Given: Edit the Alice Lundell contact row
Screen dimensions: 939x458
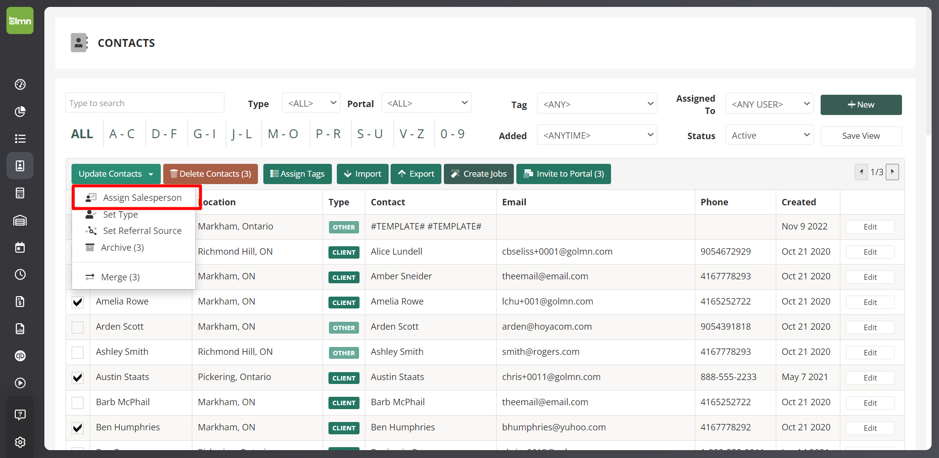Looking at the screenshot, I should [x=870, y=252].
